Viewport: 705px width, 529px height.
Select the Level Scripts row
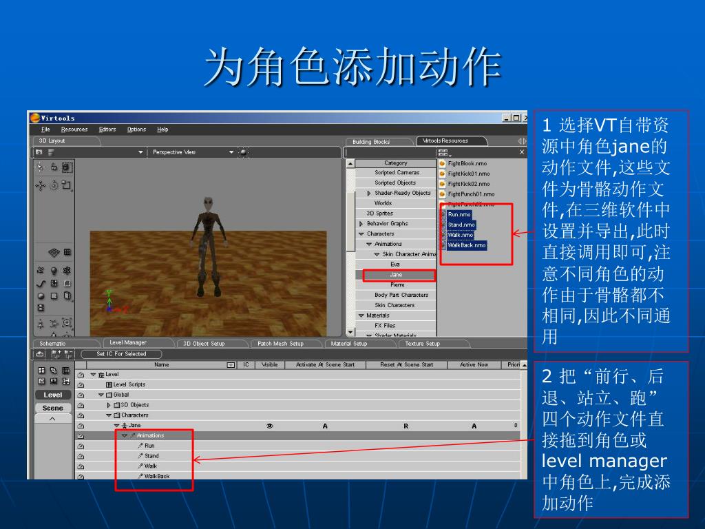coord(298,385)
